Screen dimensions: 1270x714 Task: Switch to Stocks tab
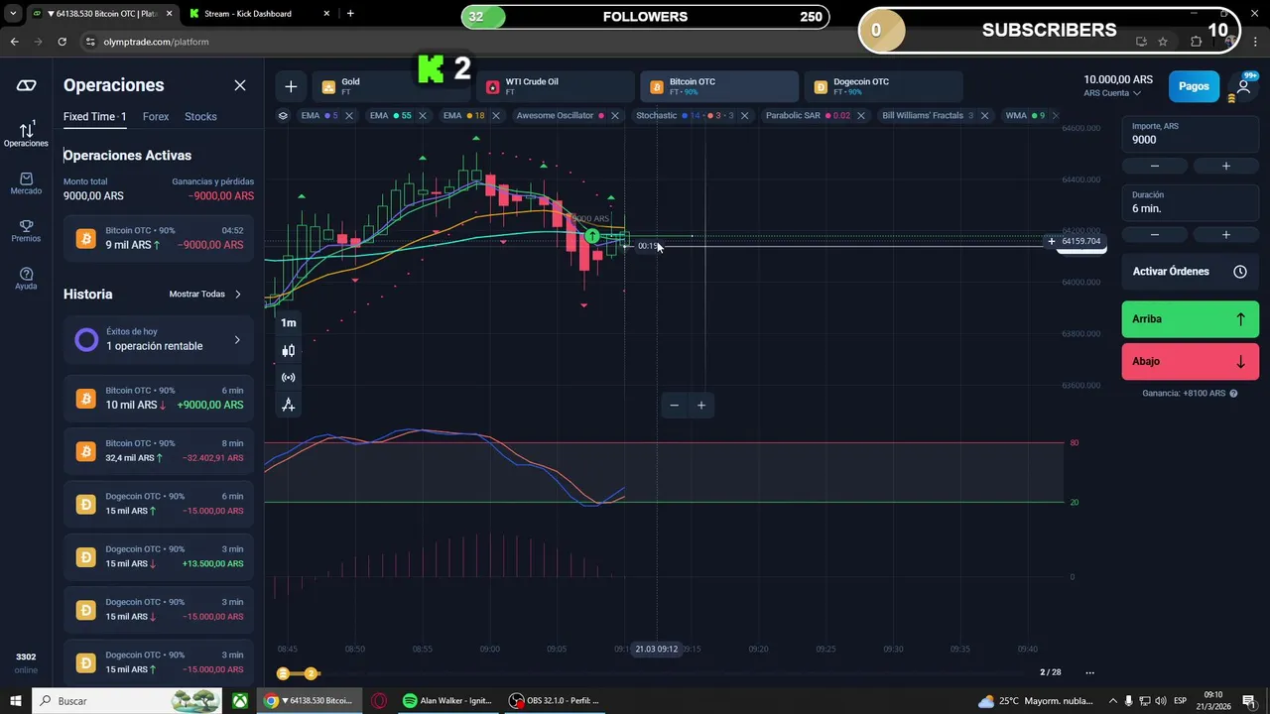pyautogui.click(x=200, y=117)
